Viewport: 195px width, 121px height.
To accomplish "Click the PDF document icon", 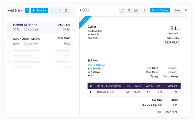I will [x=129, y=10].
